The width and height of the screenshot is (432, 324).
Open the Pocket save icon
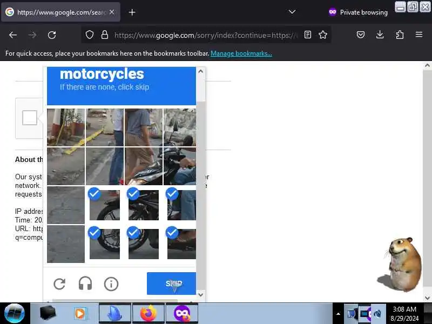(x=361, y=35)
